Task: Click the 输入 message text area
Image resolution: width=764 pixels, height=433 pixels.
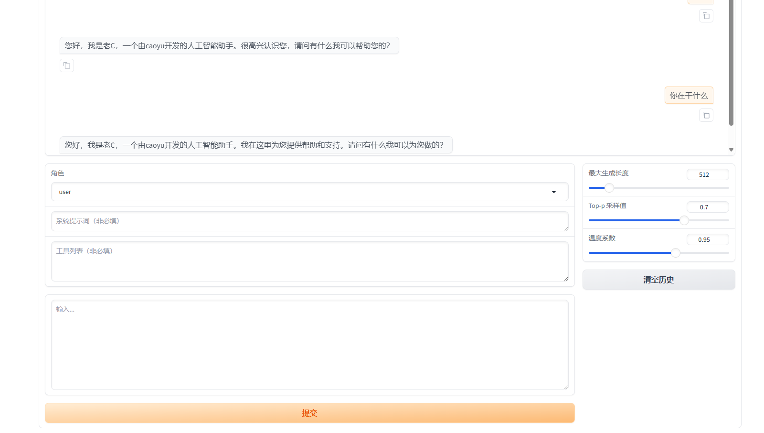Action: (309, 345)
